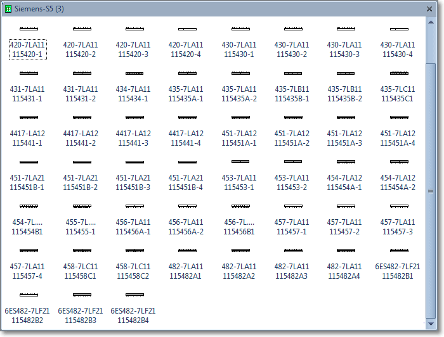The image size is (444, 337).
Task: Select the '435-7LA11 115435A-2' label
Action: 239,94
